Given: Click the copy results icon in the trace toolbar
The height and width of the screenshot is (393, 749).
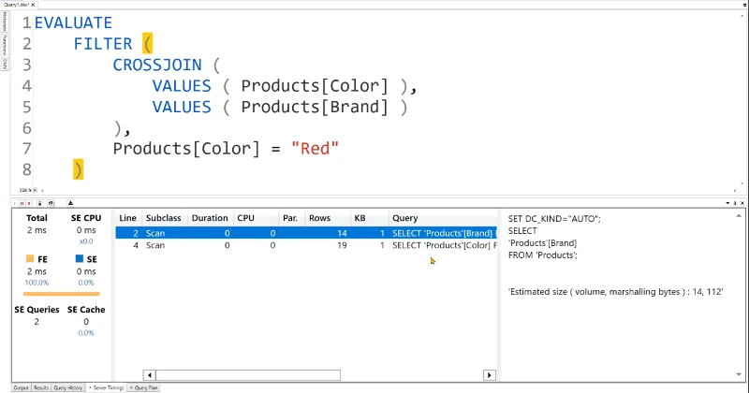Looking at the screenshot, I should tap(51, 203).
